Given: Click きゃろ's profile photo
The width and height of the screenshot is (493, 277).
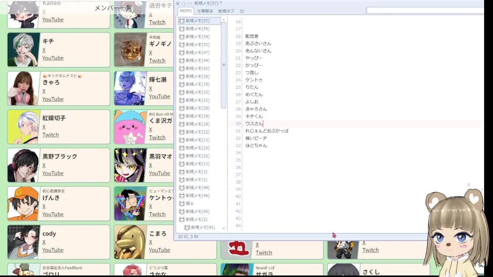Looking at the screenshot, I should (23, 88).
